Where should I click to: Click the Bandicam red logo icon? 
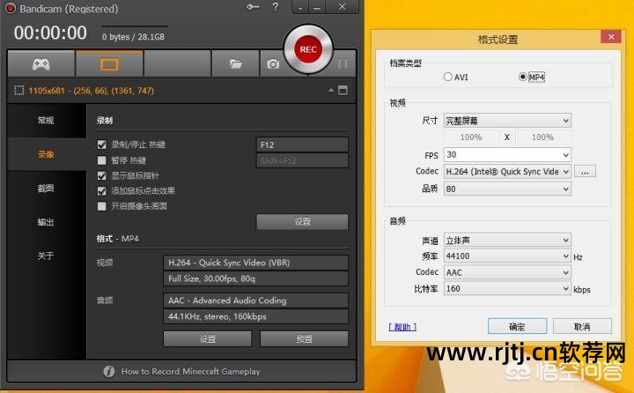pyautogui.click(x=10, y=8)
